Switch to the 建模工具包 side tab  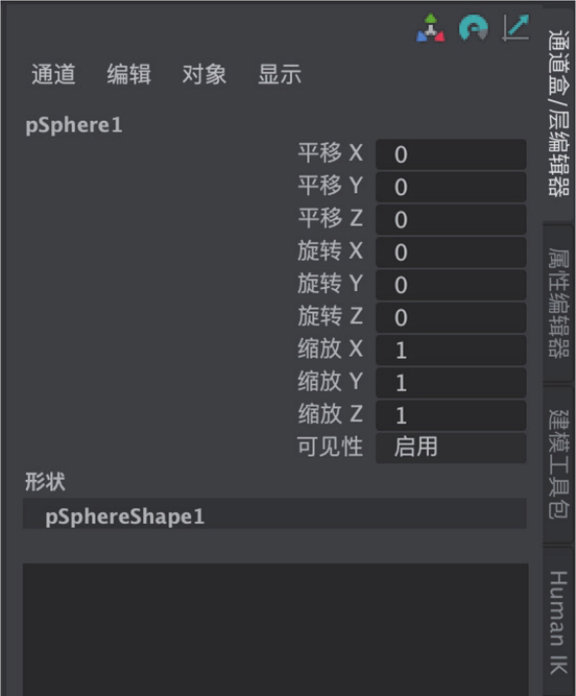tap(559, 464)
